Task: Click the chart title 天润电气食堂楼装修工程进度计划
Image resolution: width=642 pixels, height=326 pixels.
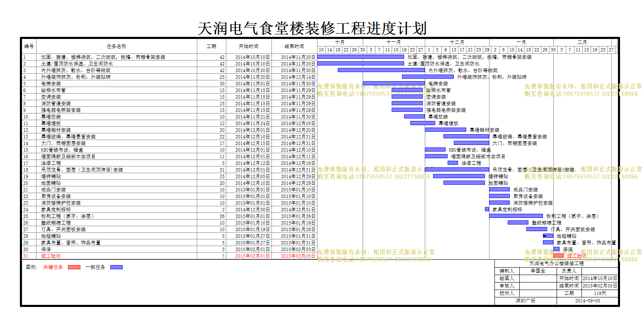Action: coord(312,29)
